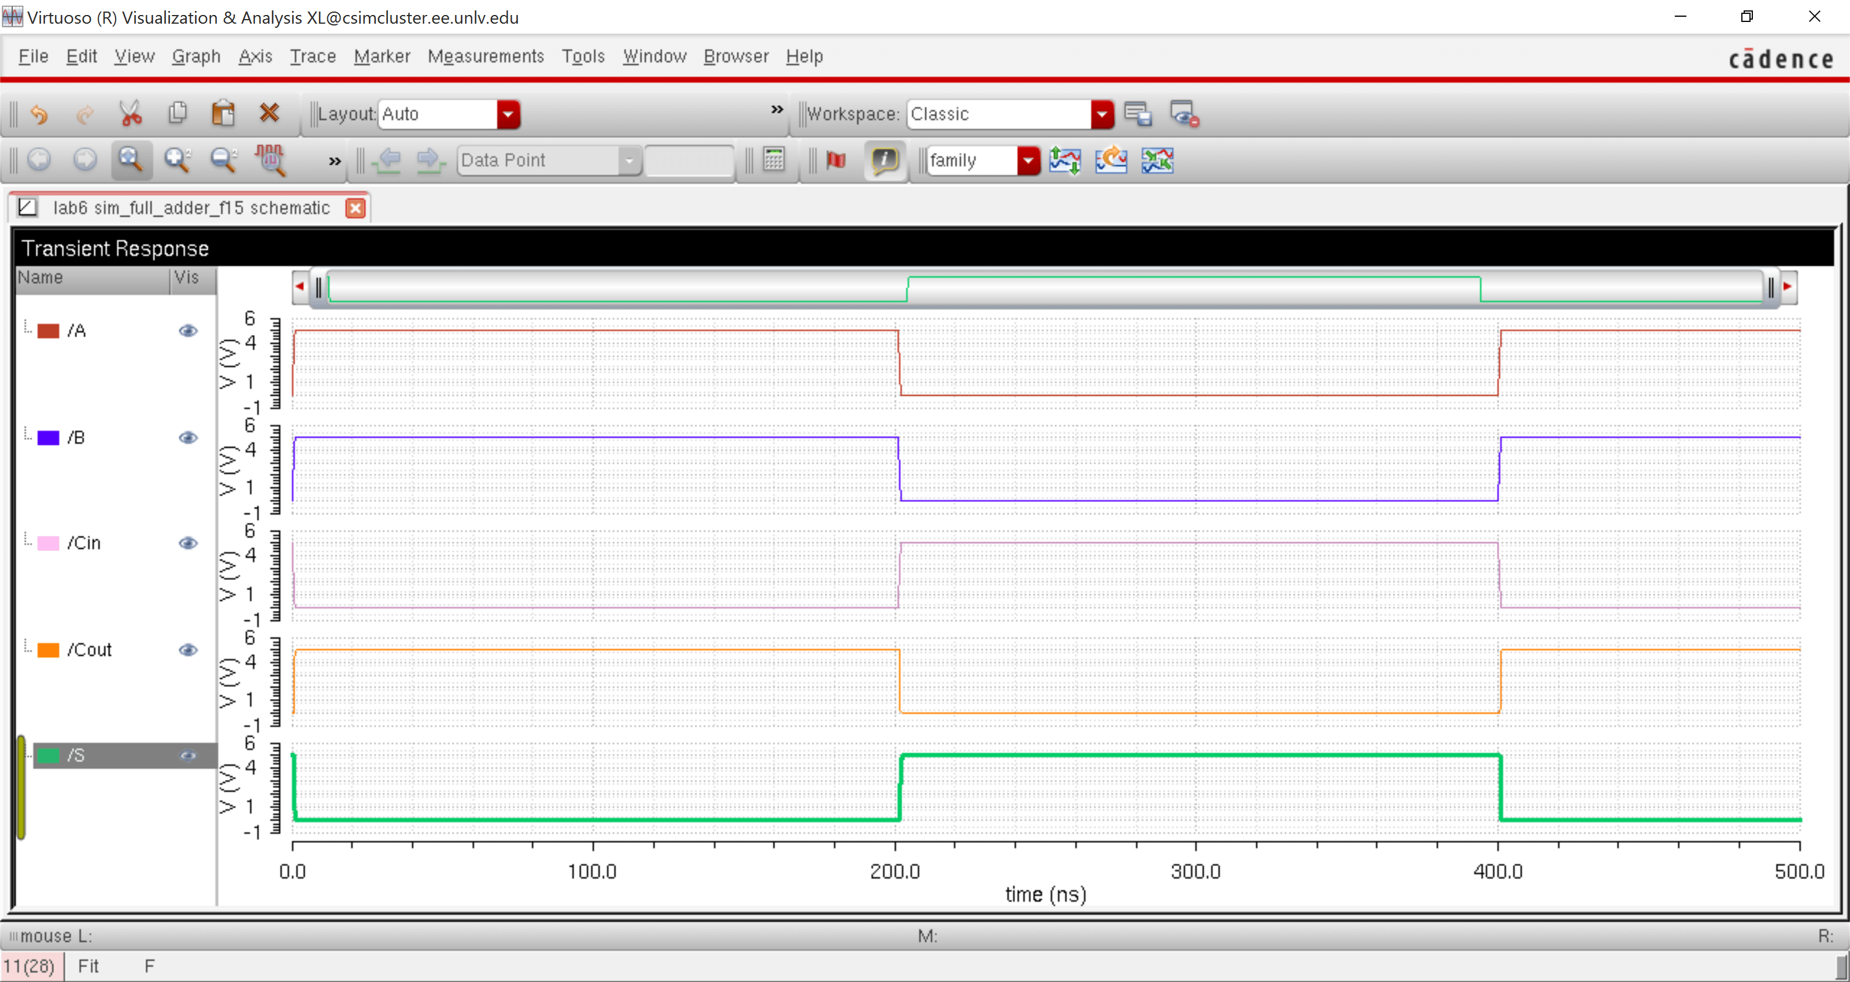Click the Vis column header
The height and width of the screenshot is (982, 1850).
pos(193,278)
